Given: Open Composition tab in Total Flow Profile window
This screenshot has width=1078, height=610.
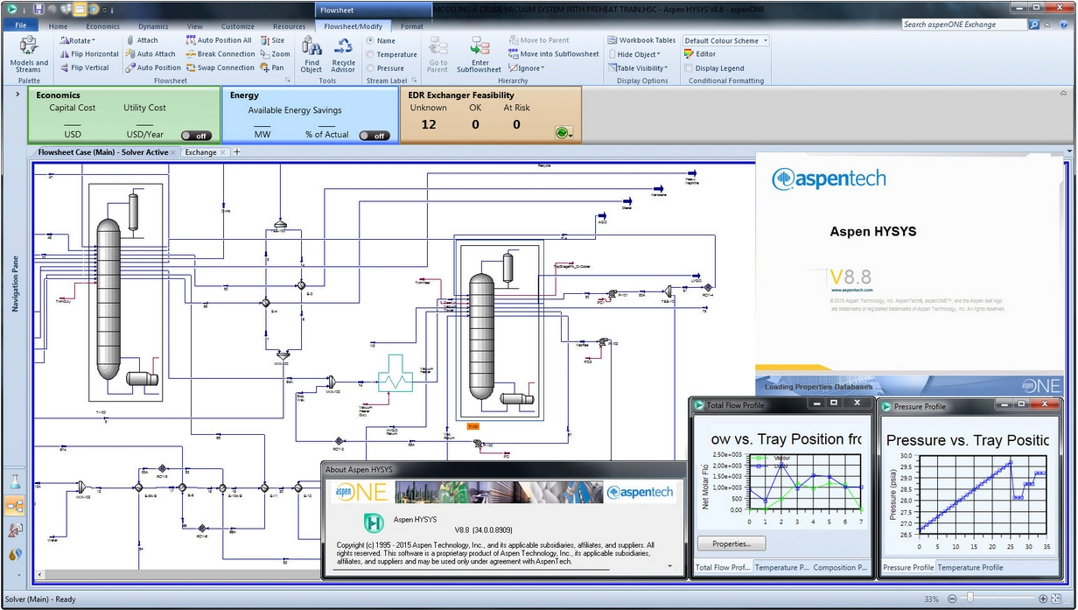Looking at the screenshot, I should click(841, 567).
